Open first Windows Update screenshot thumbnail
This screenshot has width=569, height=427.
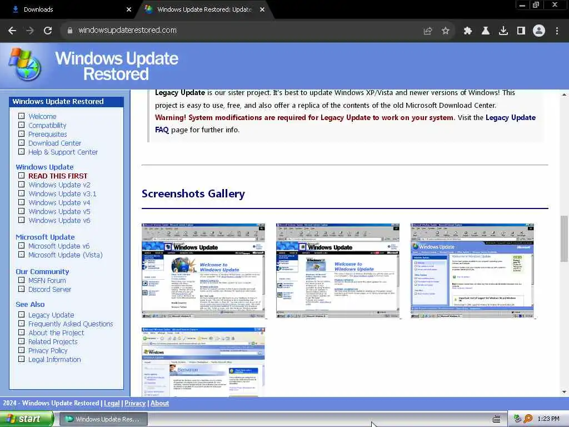(x=203, y=271)
